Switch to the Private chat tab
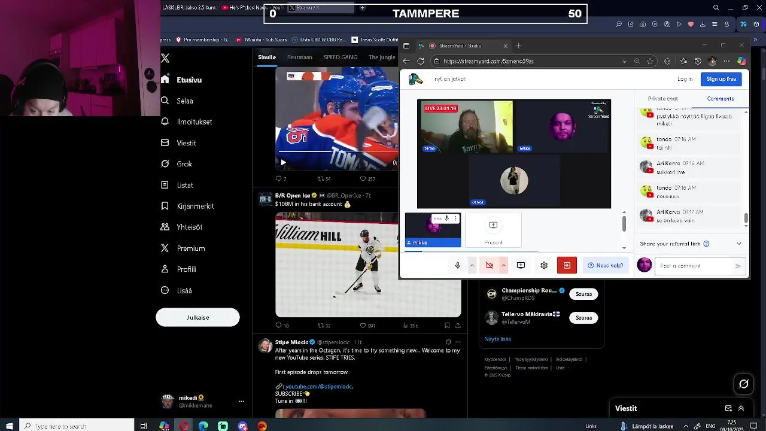This screenshot has height=431, width=766. [662, 99]
